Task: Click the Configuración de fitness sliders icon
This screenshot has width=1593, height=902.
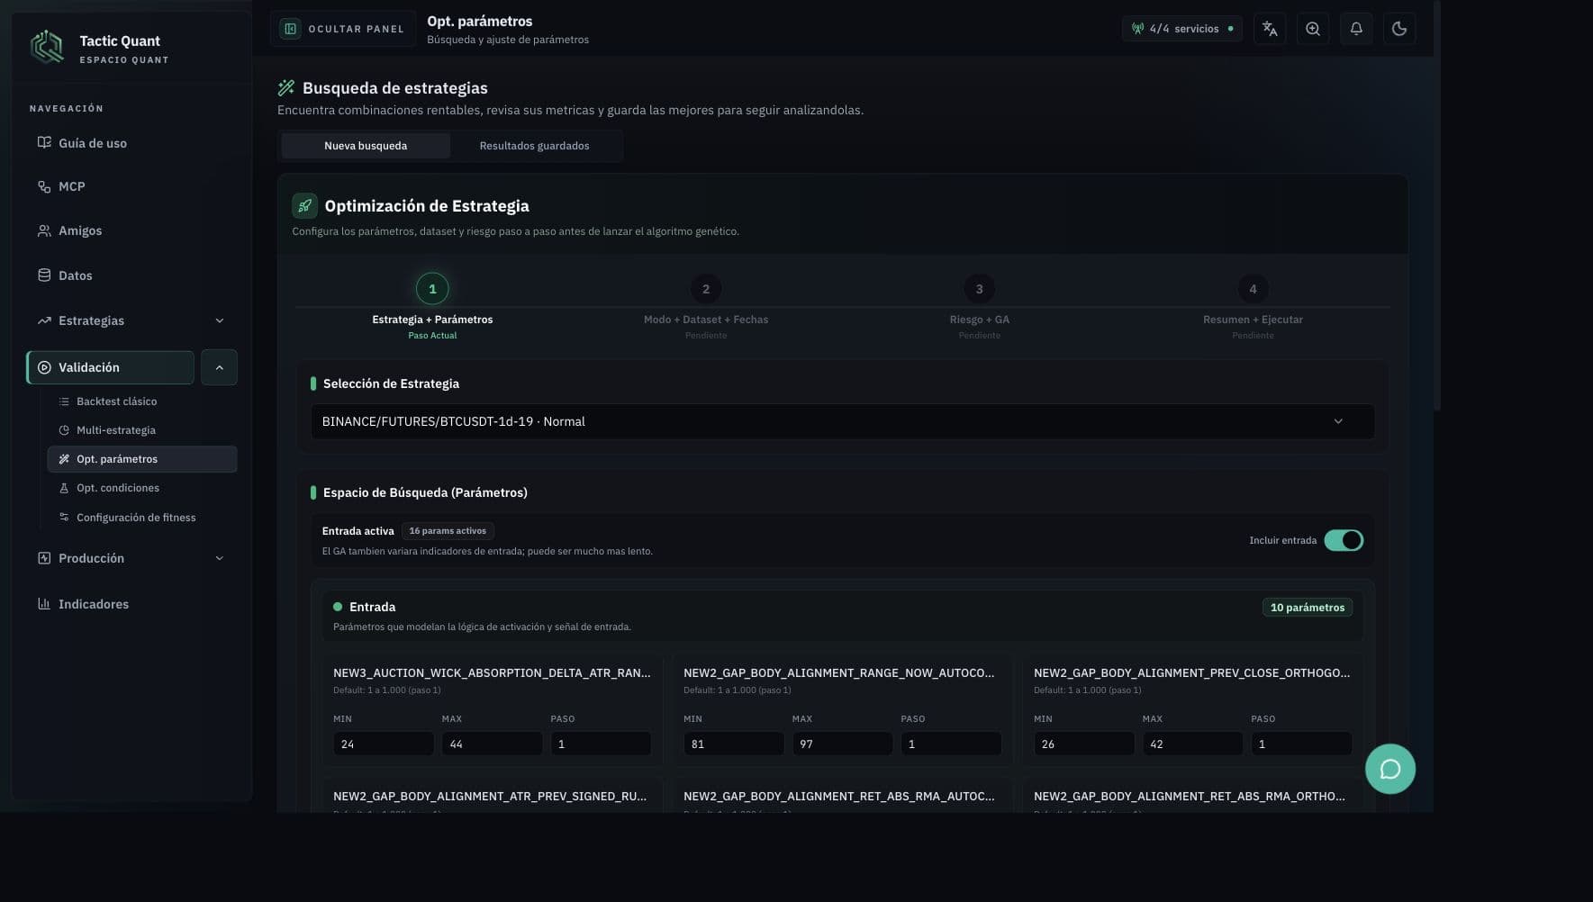Action: click(64, 517)
